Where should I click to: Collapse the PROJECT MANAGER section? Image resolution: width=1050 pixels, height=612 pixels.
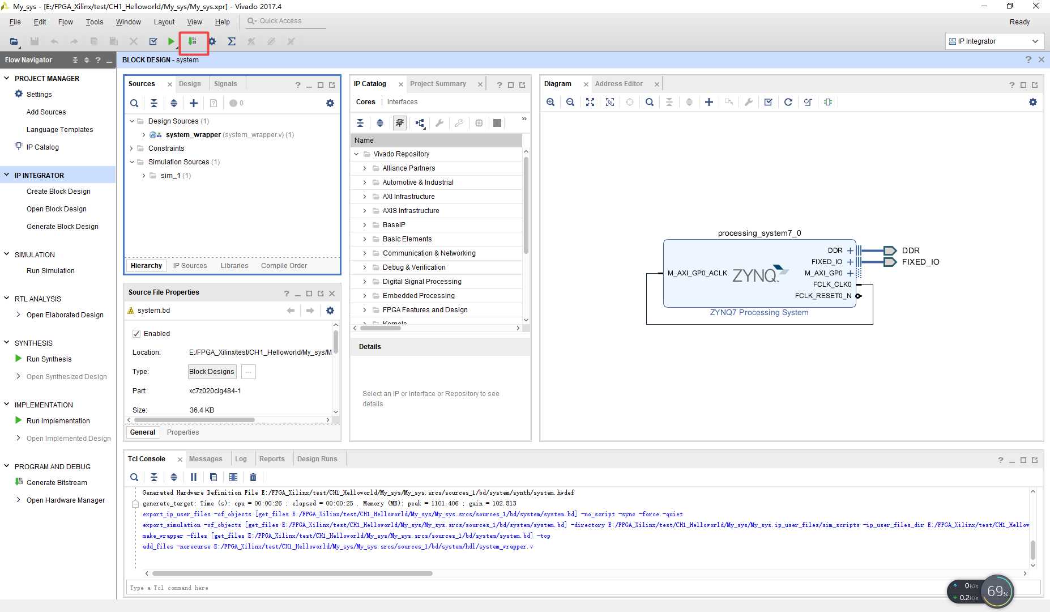7,78
